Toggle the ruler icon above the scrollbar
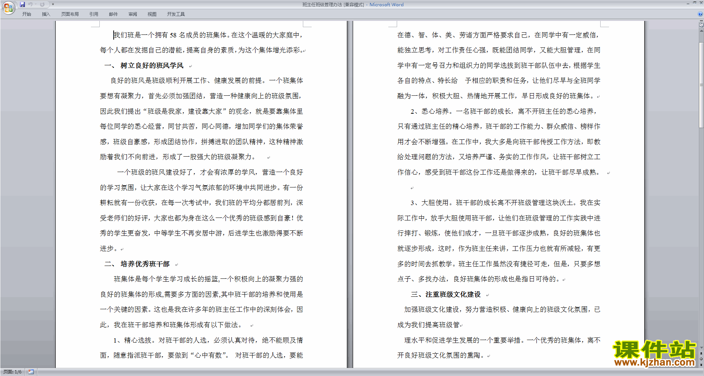Screen dimensions: 704x376 (x=701, y=24)
